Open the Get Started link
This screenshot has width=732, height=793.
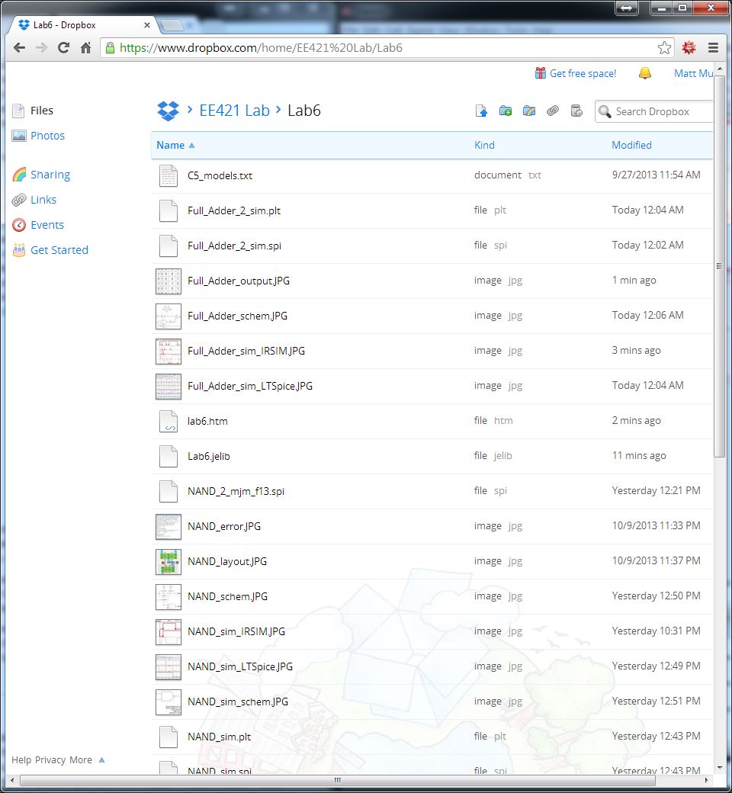pyautogui.click(x=59, y=250)
